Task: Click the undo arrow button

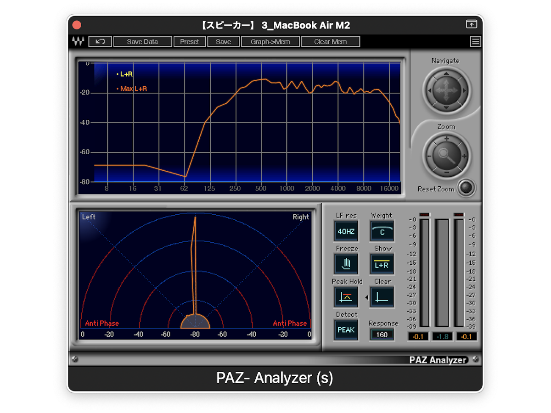Action: tap(100, 41)
